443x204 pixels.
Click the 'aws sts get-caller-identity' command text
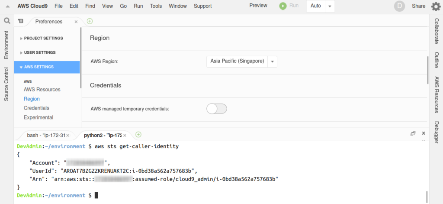[x=137, y=146]
